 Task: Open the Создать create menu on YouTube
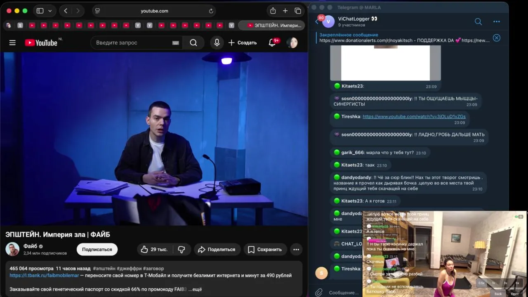(243, 42)
